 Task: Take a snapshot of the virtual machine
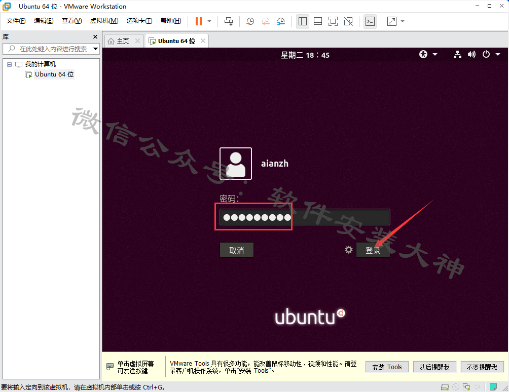click(x=250, y=21)
